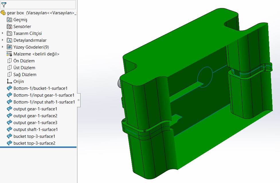Expand the Tasarım Ciltçisi folder
Image resolution: width=280 pixels, height=183 pixels.
(x=3, y=33)
